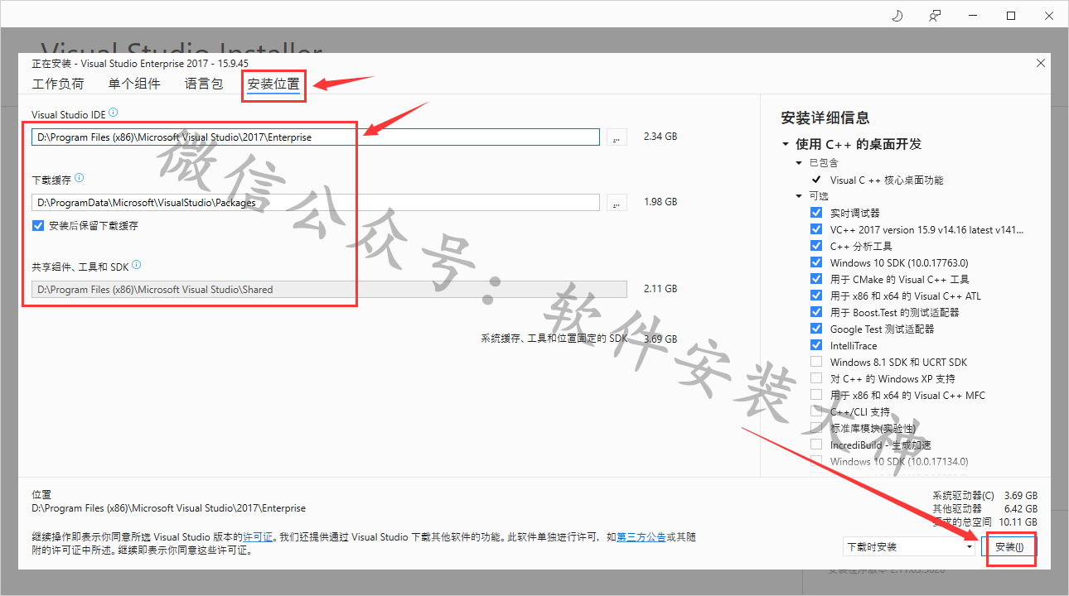This screenshot has width=1069, height=596.
Task: Enable 用于 x86 和 x64 的 Visual C++ MFC
Action: (816, 395)
